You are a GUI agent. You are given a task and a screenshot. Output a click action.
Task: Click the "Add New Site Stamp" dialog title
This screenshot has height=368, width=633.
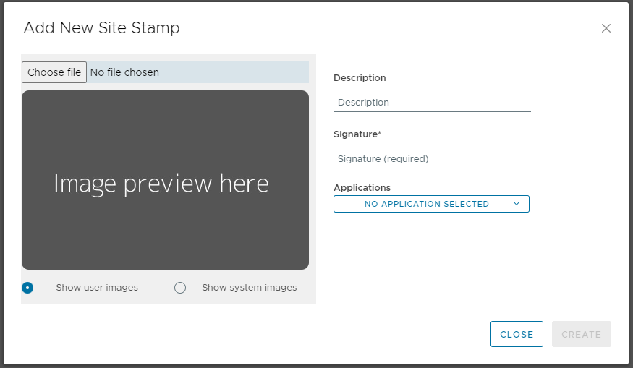[101, 28]
